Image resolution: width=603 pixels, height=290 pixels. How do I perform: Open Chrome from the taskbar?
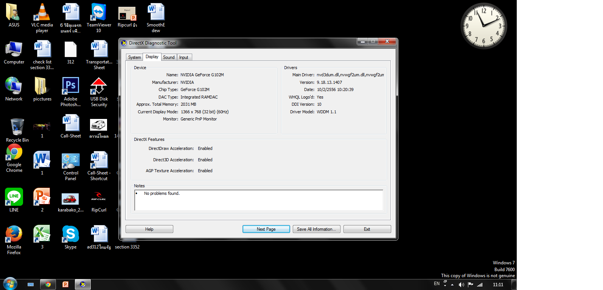(48, 284)
